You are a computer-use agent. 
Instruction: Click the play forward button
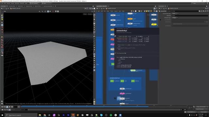coord(9,107)
